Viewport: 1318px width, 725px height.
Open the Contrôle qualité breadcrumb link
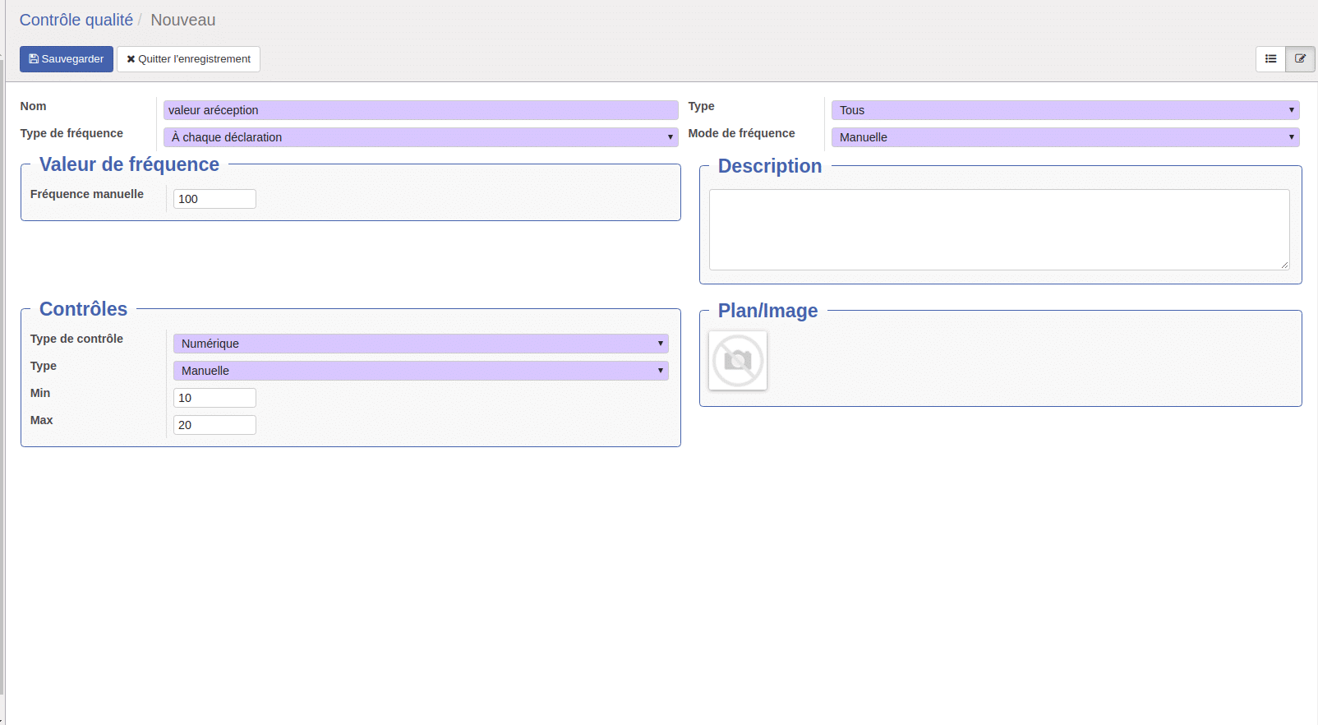[x=76, y=20]
